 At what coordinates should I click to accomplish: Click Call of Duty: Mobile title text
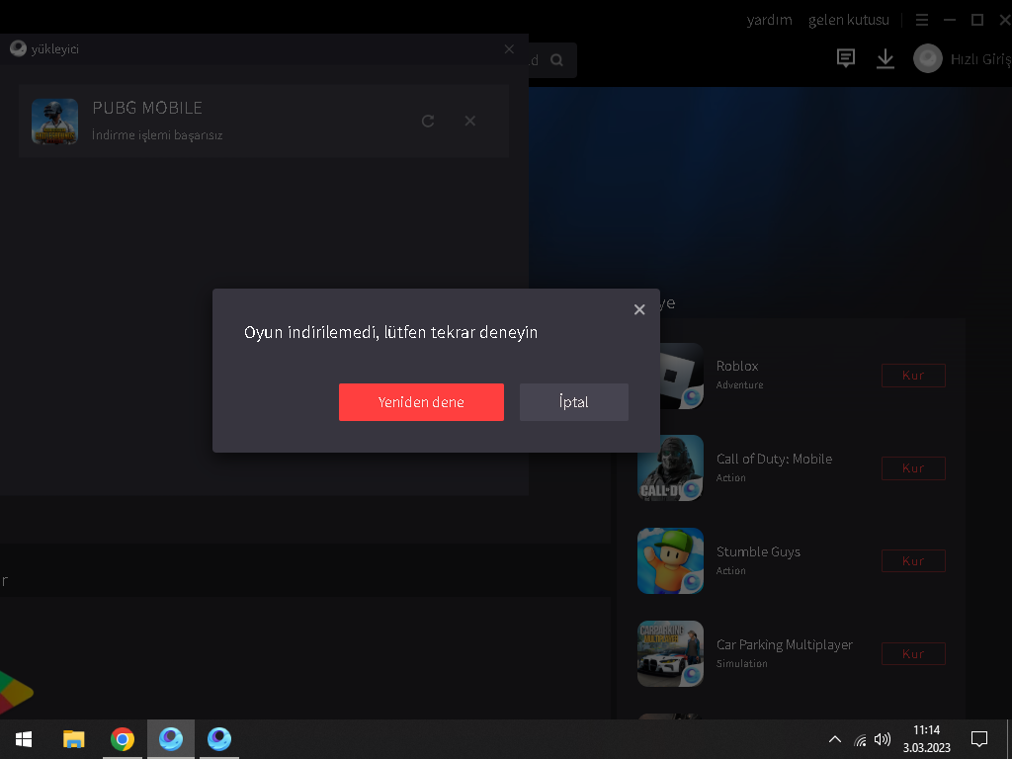[x=774, y=459]
